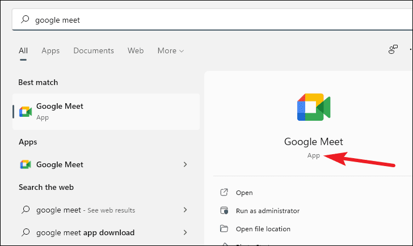Click Open in the preview pane
This screenshot has width=413, height=246.
[244, 193]
